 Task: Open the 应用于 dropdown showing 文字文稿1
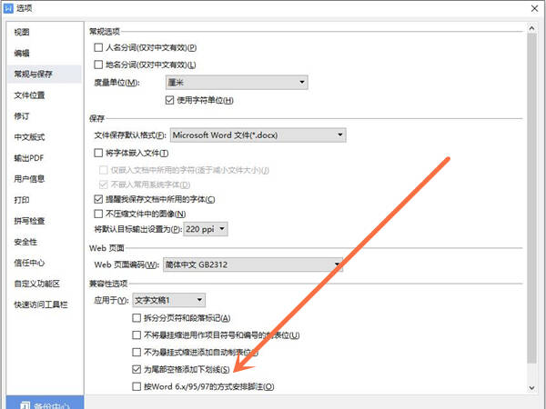point(169,300)
